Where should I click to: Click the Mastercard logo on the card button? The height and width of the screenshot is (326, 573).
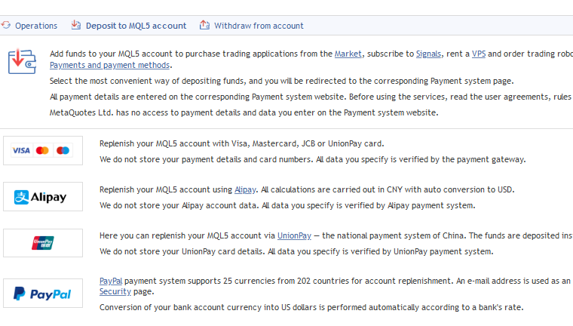(x=42, y=150)
